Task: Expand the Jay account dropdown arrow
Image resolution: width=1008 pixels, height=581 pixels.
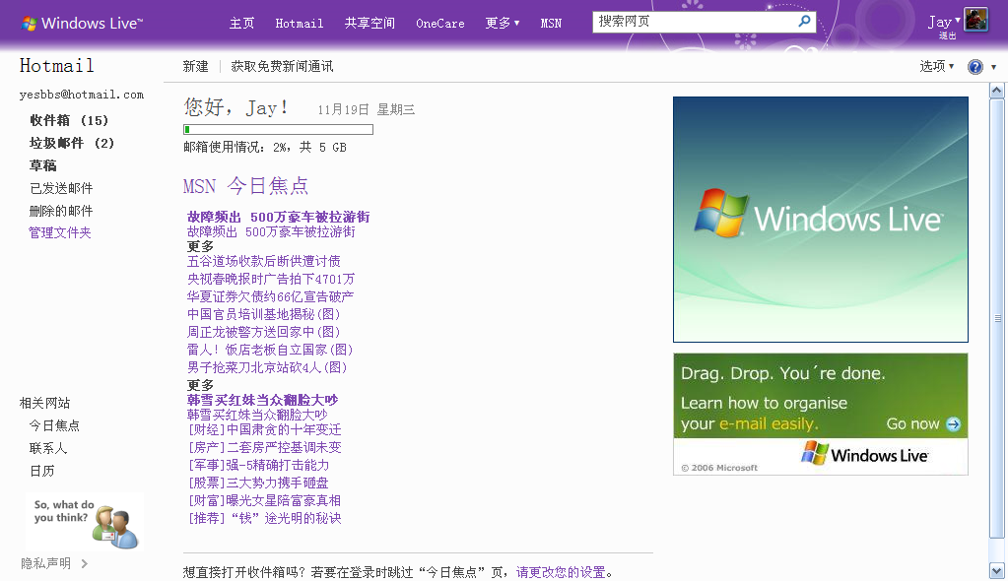Action: (x=957, y=20)
